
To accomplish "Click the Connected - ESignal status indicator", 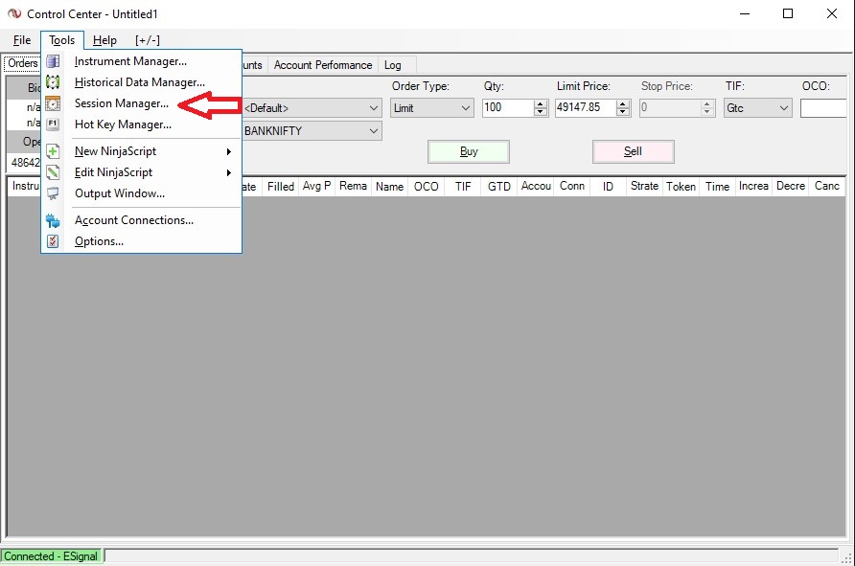I will pos(51,556).
